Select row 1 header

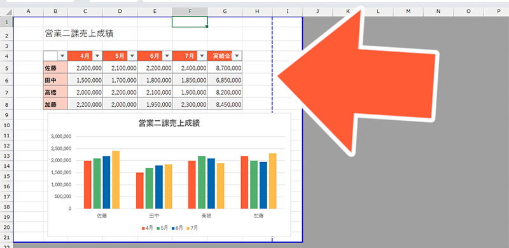click(6, 22)
